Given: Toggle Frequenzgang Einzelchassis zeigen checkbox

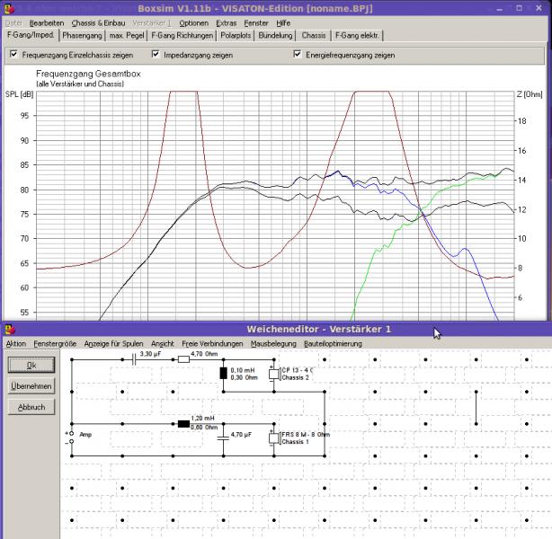Looking at the screenshot, I should (x=13, y=54).
